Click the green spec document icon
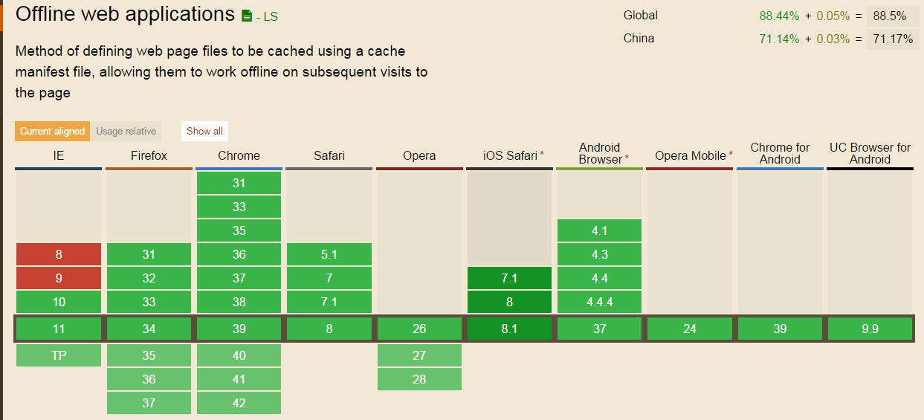The width and height of the screenshot is (924, 420). pyautogui.click(x=247, y=16)
